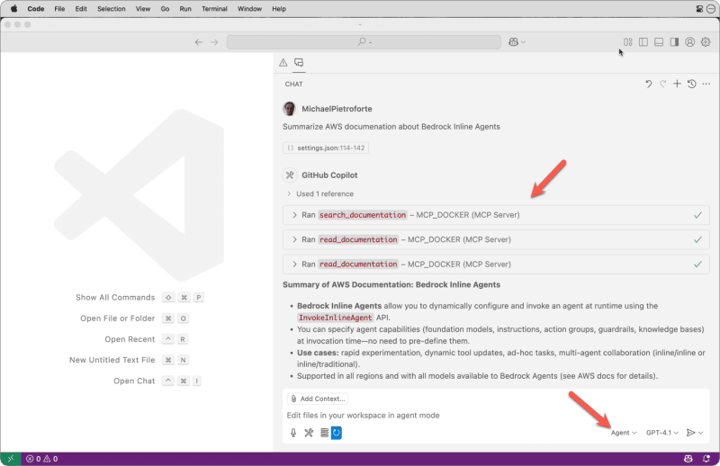The width and height of the screenshot is (720, 466).
Task: Toggle the primary side bar
Action: click(643, 42)
